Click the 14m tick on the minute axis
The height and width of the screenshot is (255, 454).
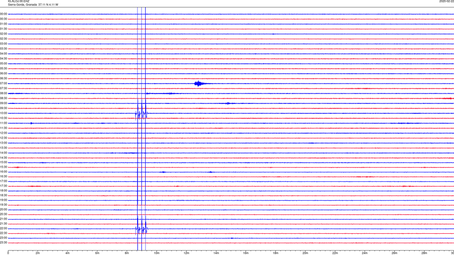click(216, 253)
